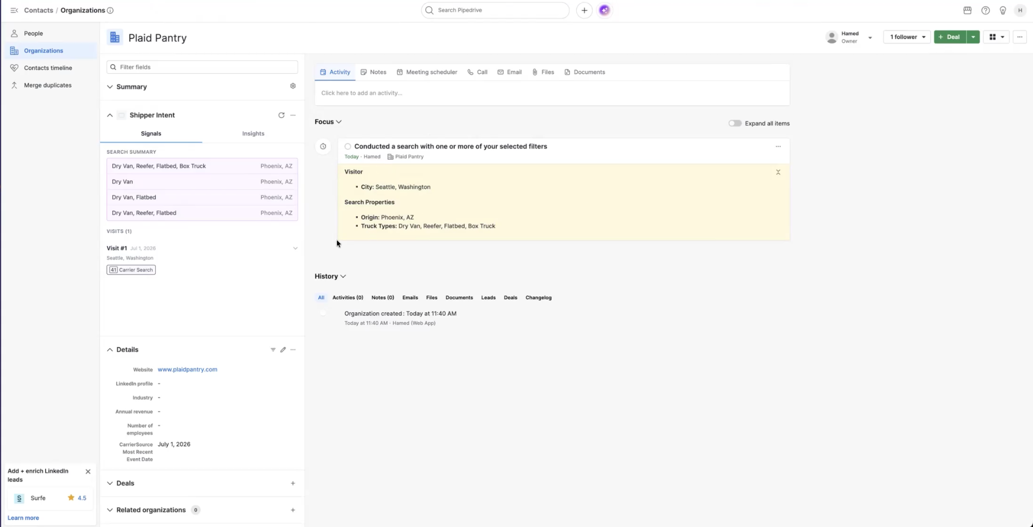Click the Carrier Search badge
Image resolution: width=1033 pixels, height=527 pixels.
(x=131, y=270)
